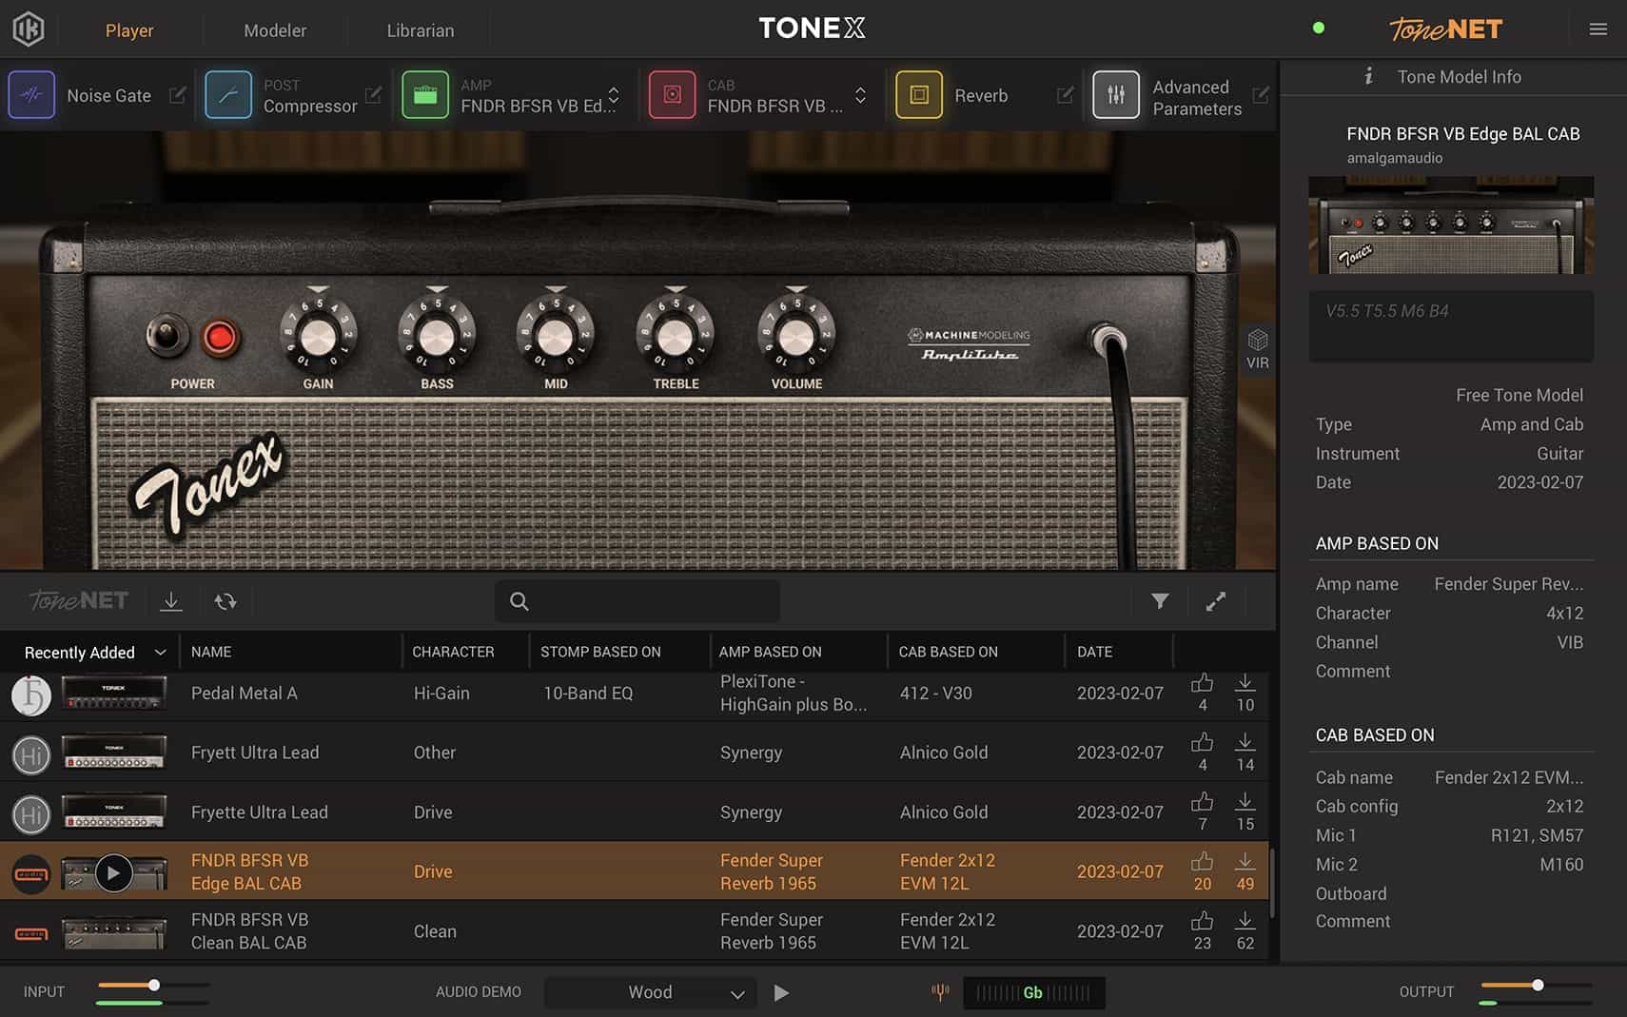The height and width of the screenshot is (1017, 1627).
Task: Adjust the TREBLE knob
Action: coord(676,335)
